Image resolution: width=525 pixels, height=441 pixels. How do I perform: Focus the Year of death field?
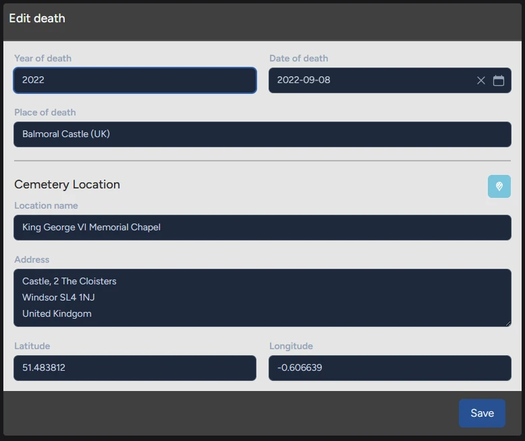pyautogui.click(x=135, y=80)
